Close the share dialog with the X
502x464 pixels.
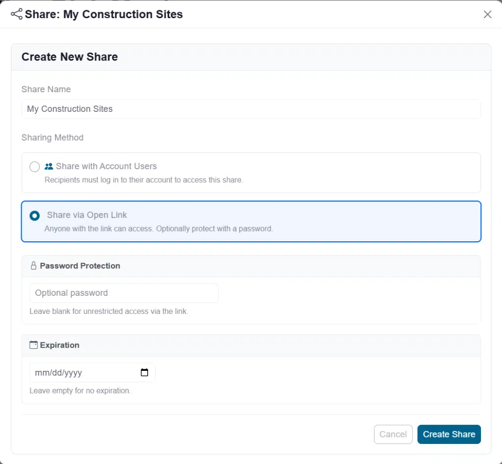click(487, 14)
